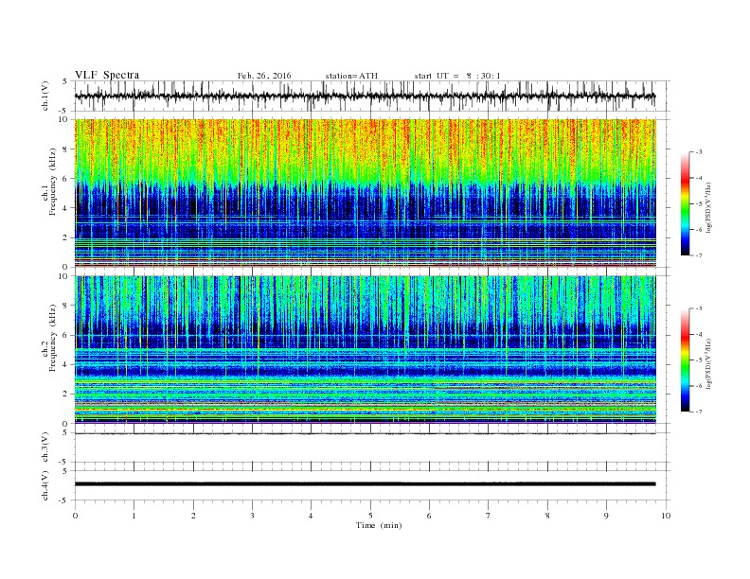
Task: Click time axis tick label "9"
Action: 606,516
